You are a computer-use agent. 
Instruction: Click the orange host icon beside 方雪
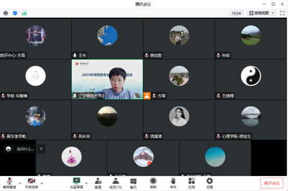[x=147, y=96]
